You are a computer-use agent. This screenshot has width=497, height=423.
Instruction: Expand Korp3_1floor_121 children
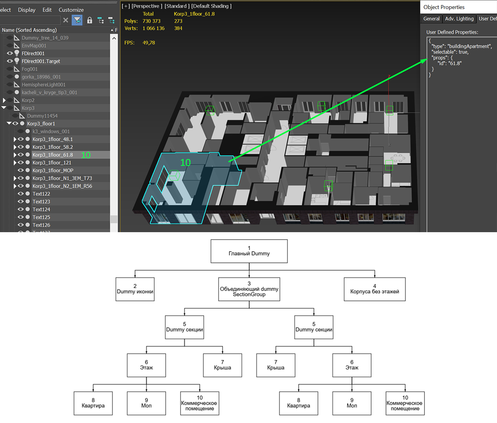[x=15, y=163]
